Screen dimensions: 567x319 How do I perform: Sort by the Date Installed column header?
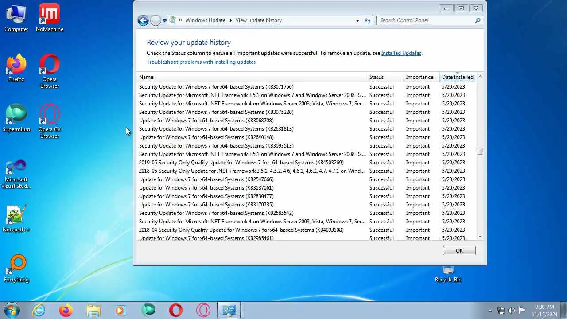click(x=458, y=77)
